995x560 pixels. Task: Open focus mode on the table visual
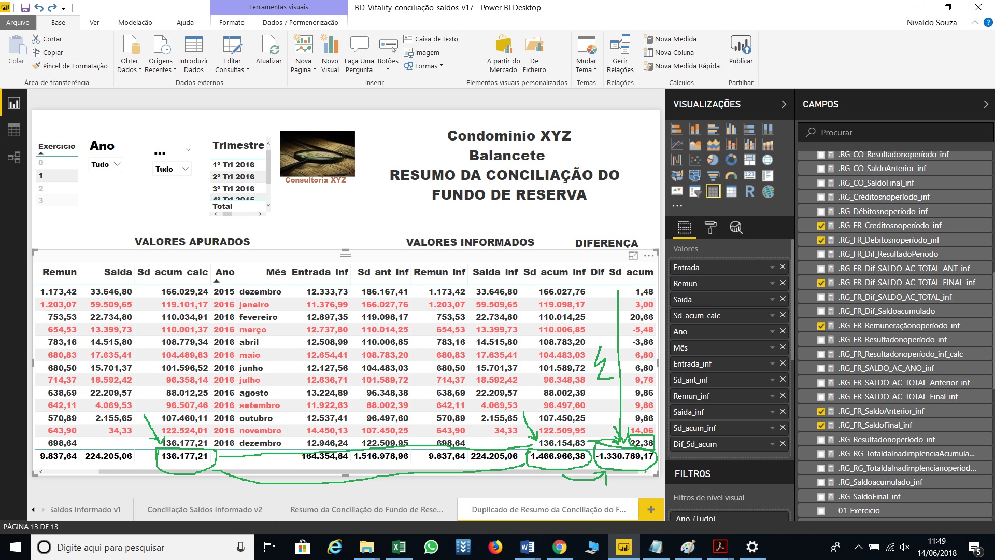(633, 256)
